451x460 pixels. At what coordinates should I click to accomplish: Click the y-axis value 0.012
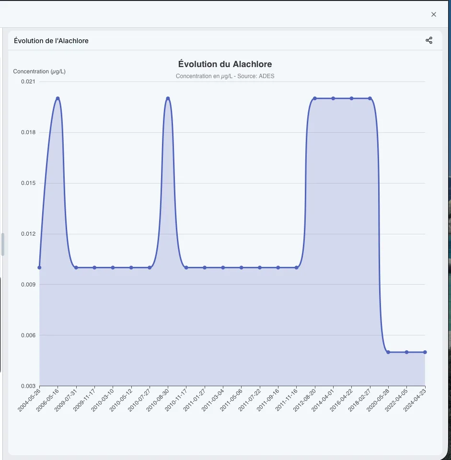coord(28,234)
